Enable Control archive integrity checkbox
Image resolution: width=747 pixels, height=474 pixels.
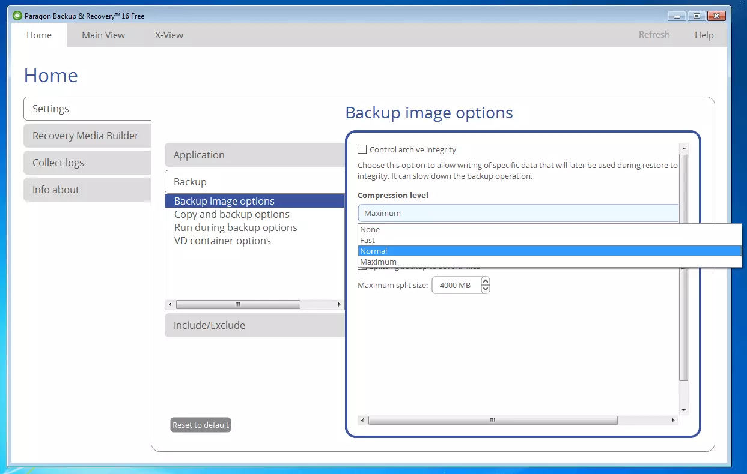coord(362,149)
